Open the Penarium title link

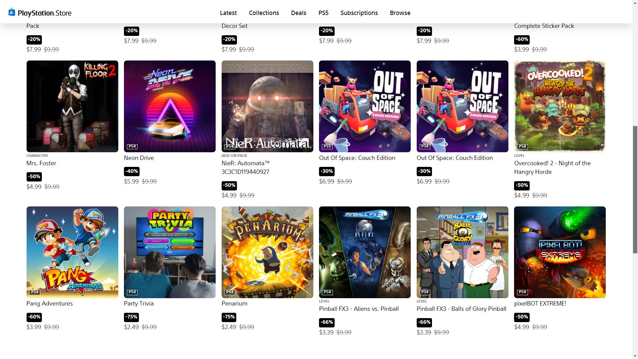pos(234,303)
